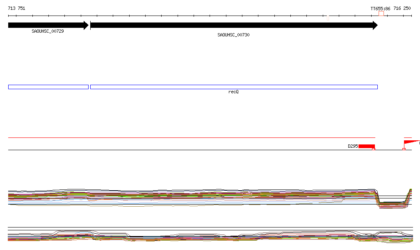The width and height of the screenshot is (420, 250).
Task: Click the small red square ending D295
Action: 374,149
